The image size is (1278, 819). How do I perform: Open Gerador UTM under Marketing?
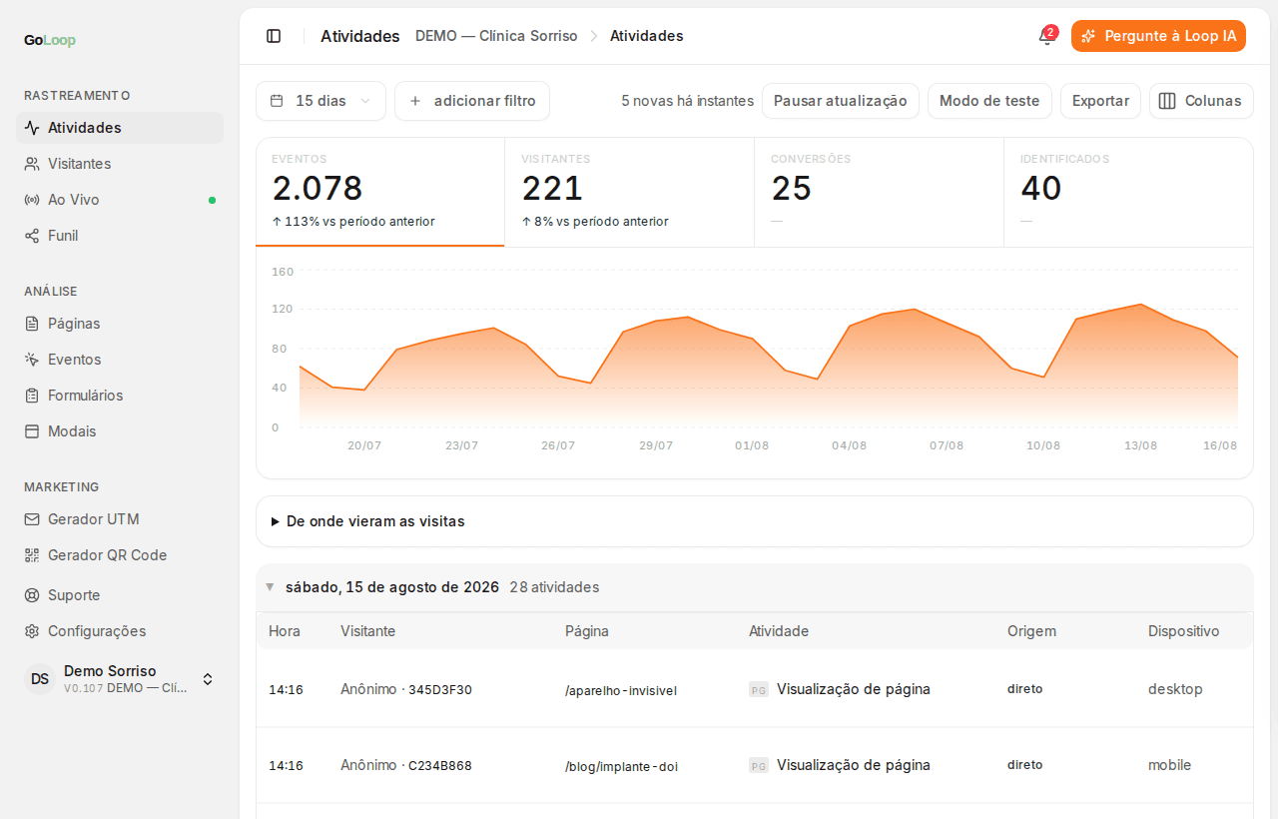tap(120, 519)
